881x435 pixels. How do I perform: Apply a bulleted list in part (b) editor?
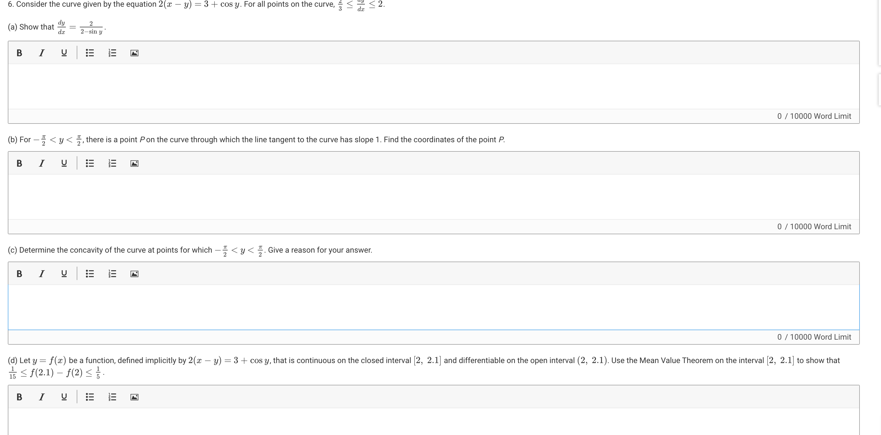pos(89,163)
